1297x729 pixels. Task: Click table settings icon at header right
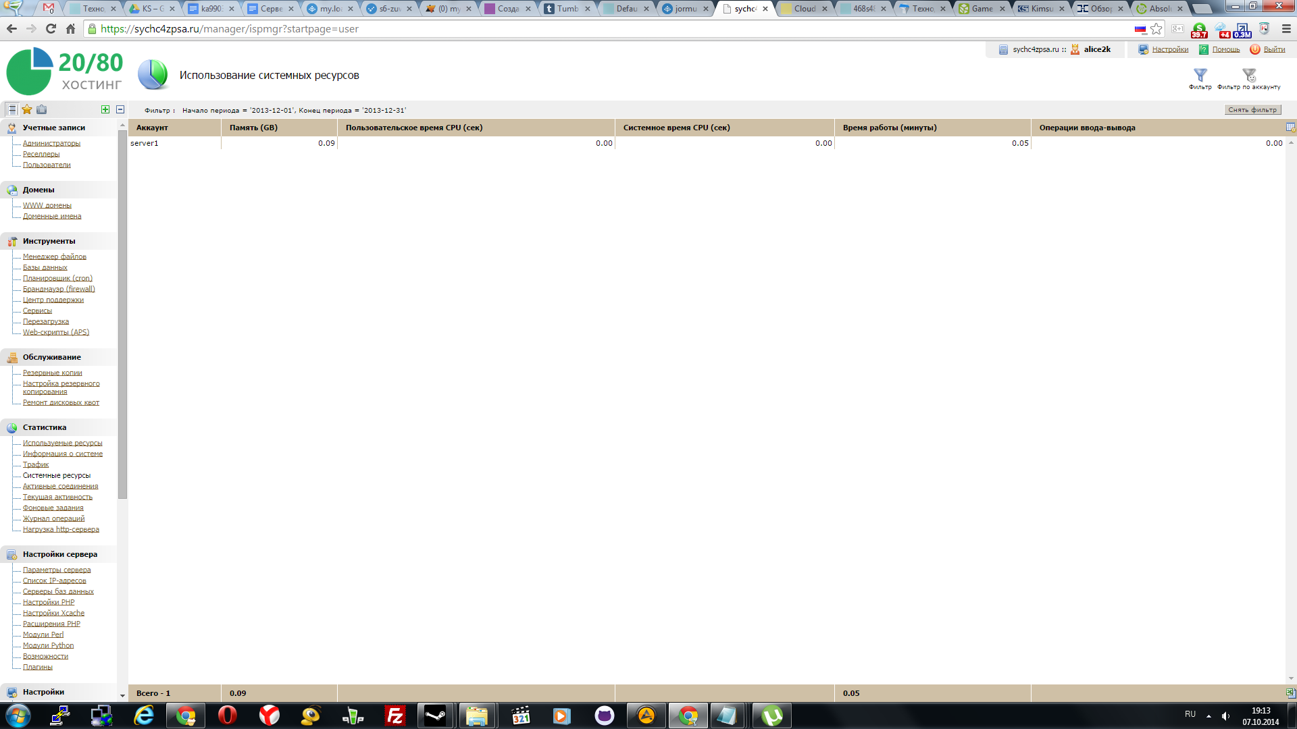(1290, 128)
